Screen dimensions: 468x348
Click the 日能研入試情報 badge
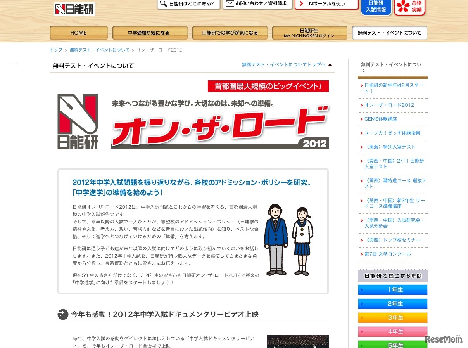click(376, 7)
